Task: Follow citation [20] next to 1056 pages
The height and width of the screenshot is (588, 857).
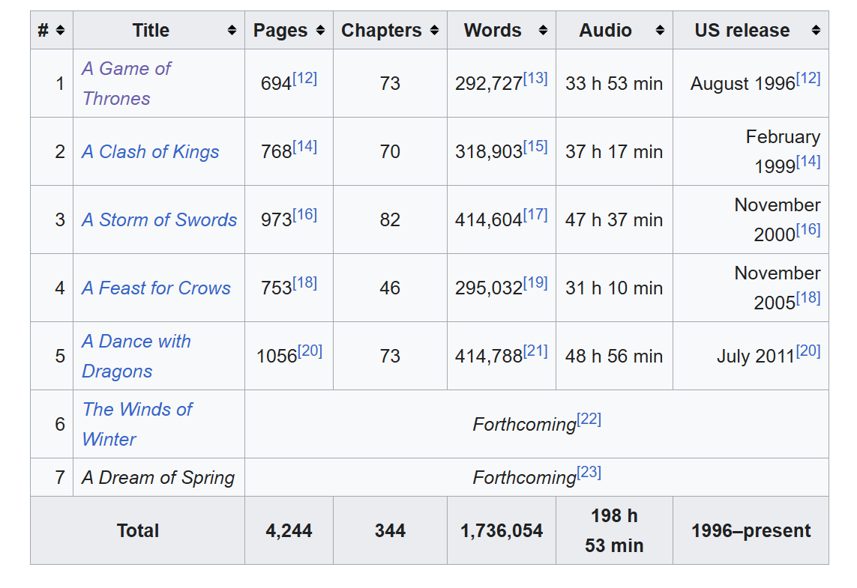Action: point(310,351)
